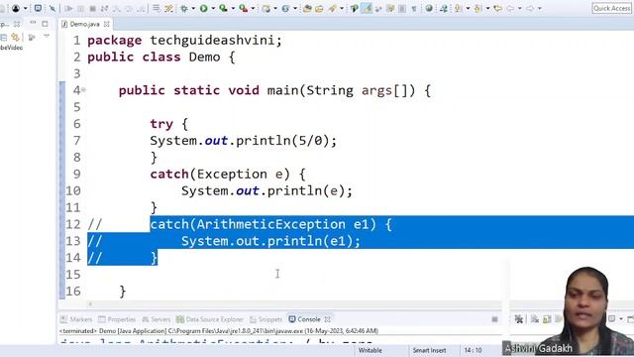Click the Debug bug icon in toolbar
634x357 pixels.
184,8
